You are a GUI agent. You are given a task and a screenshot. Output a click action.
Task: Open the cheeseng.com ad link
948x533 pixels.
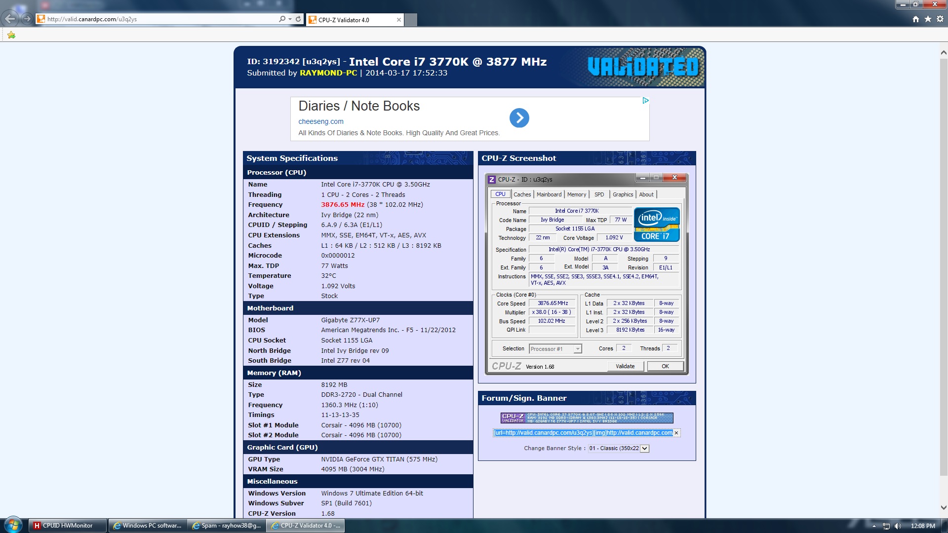pyautogui.click(x=320, y=121)
